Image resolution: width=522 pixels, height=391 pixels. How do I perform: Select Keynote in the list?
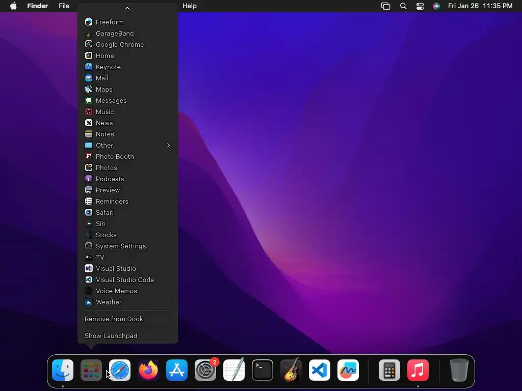point(127,67)
